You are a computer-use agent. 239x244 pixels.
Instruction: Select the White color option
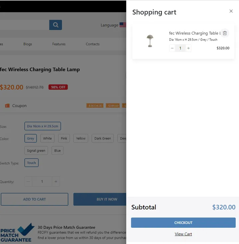pos(47,138)
